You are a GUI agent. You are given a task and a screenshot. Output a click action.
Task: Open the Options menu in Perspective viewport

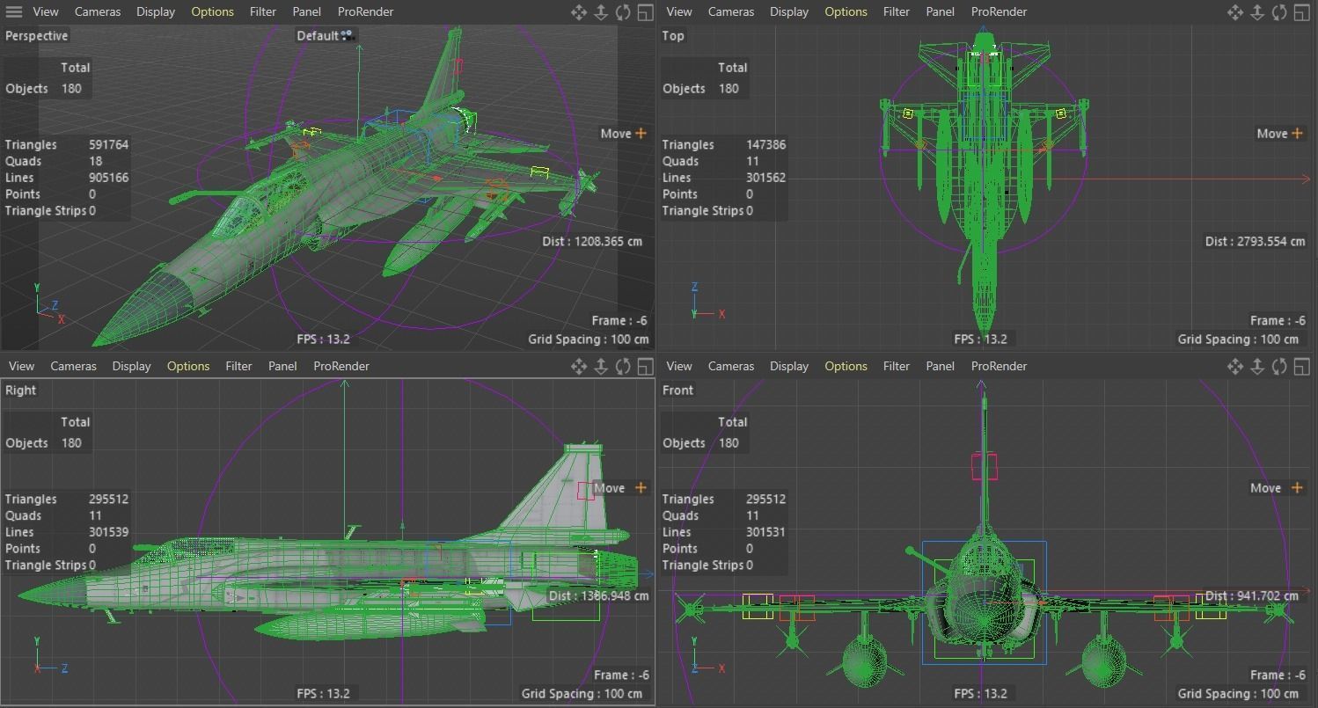[212, 11]
